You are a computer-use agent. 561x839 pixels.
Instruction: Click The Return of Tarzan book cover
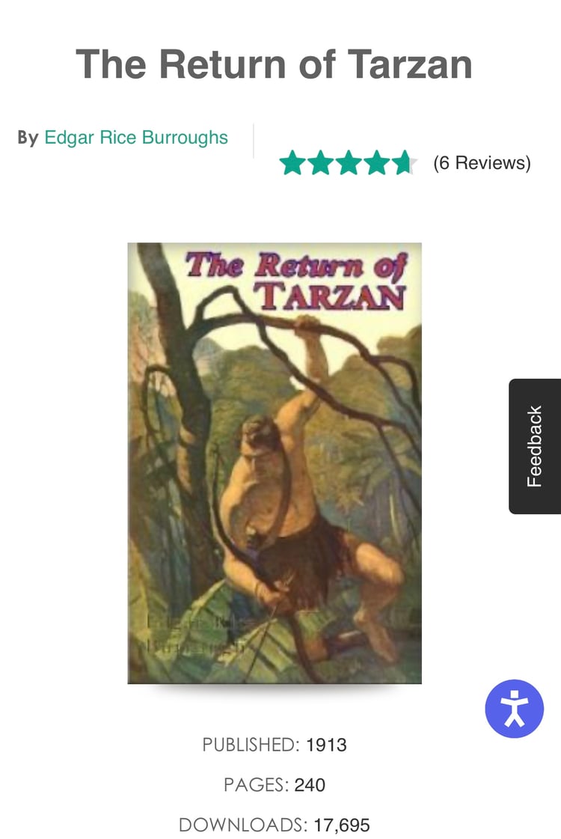coord(275,463)
